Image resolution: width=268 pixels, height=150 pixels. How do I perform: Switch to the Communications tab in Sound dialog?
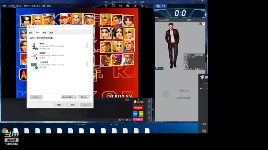click(x=51, y=33)
